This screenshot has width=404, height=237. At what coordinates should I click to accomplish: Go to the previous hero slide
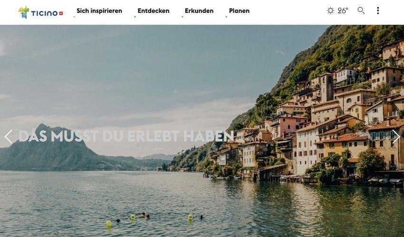coord(9,137)
